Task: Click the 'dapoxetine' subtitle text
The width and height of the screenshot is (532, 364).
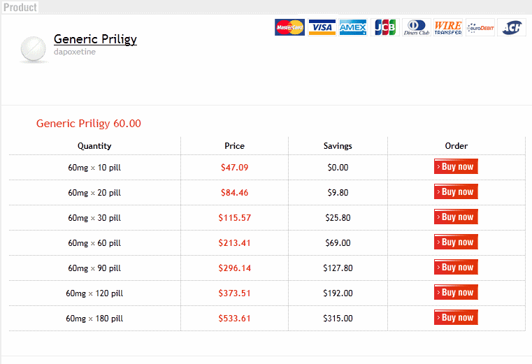Action: coord(75,52)
